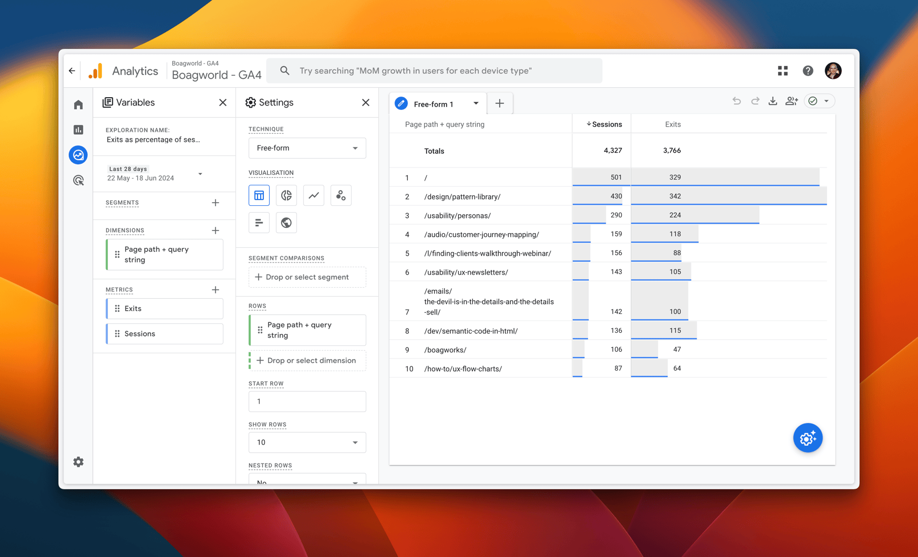Select the donut chart visualization
The image size is (918, 557).
286,195
